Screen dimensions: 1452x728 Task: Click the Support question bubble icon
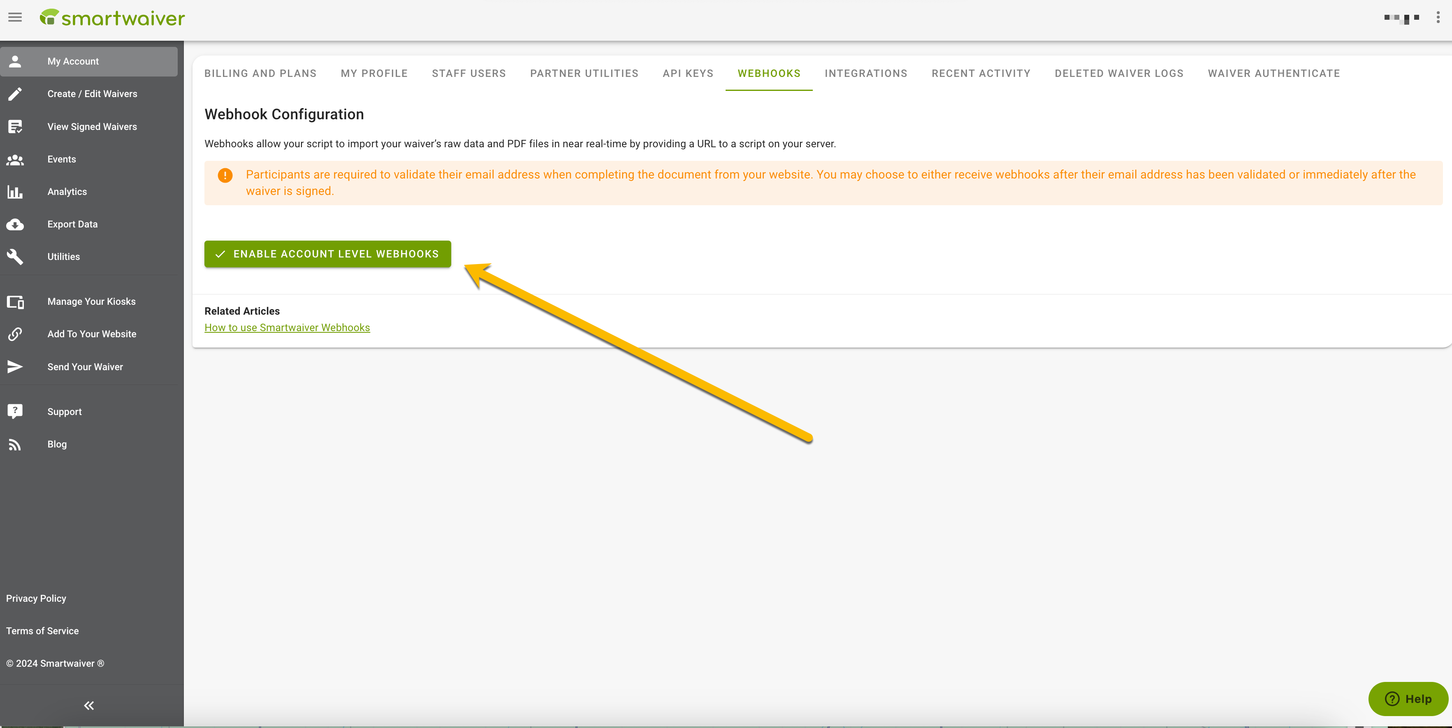pos(15,412)
